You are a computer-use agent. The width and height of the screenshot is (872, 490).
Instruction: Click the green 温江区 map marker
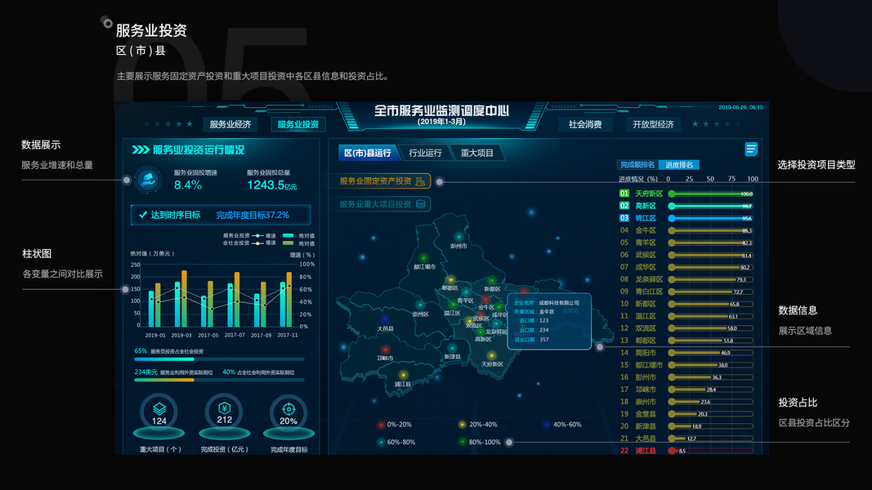click(x=453, y=305)
